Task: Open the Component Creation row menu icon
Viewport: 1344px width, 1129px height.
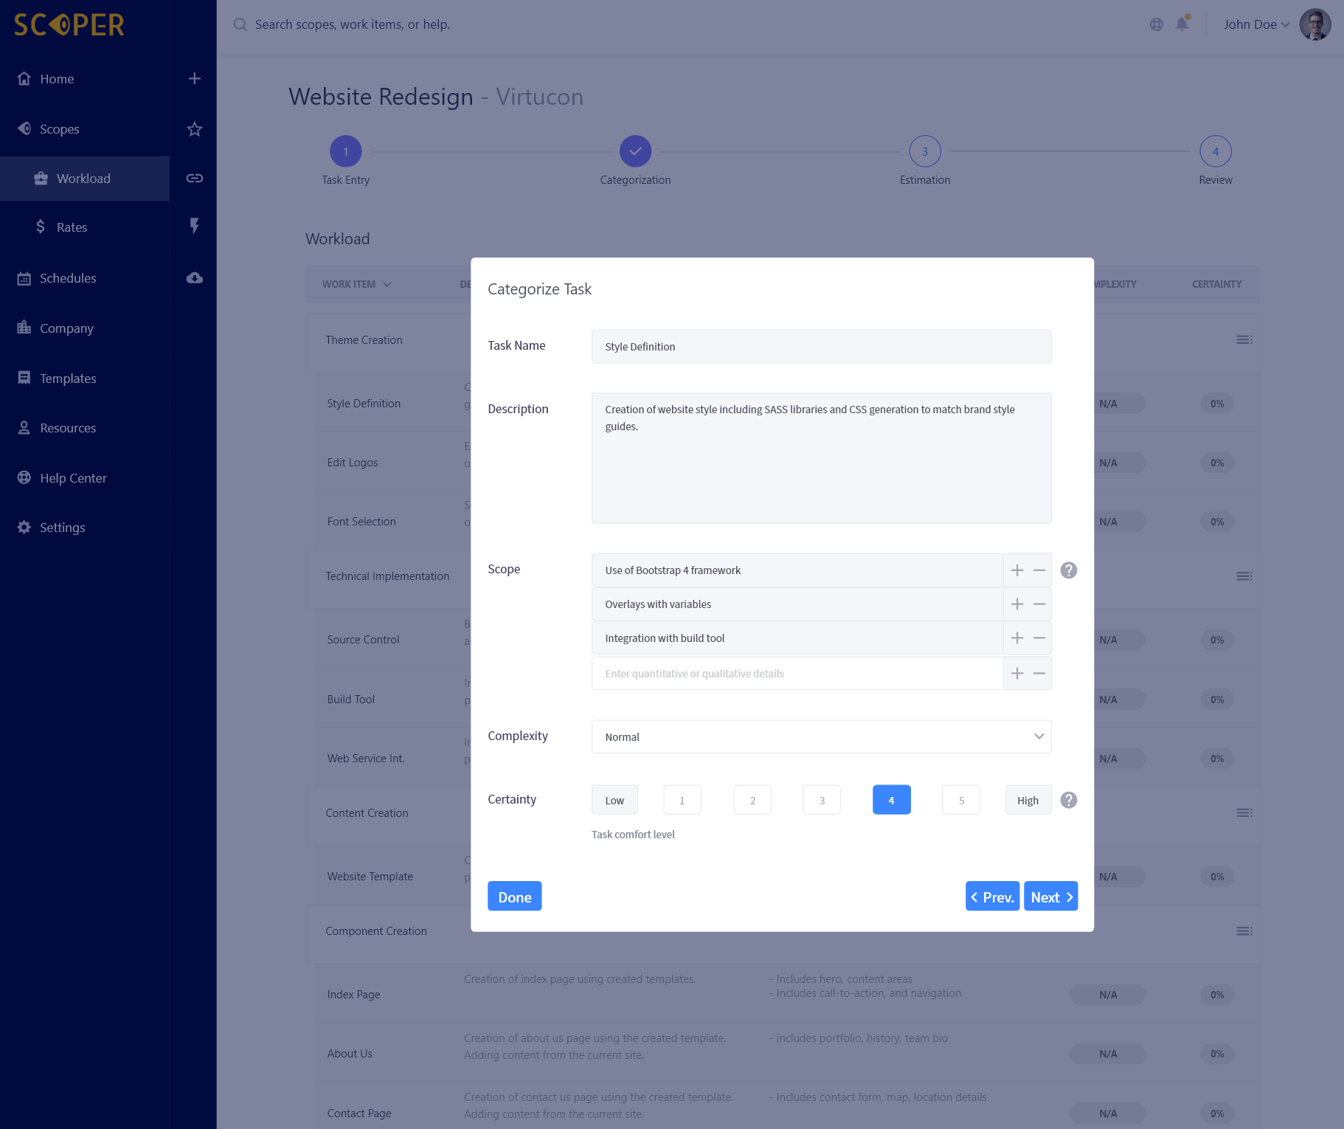Action: tap(1244, 931)
